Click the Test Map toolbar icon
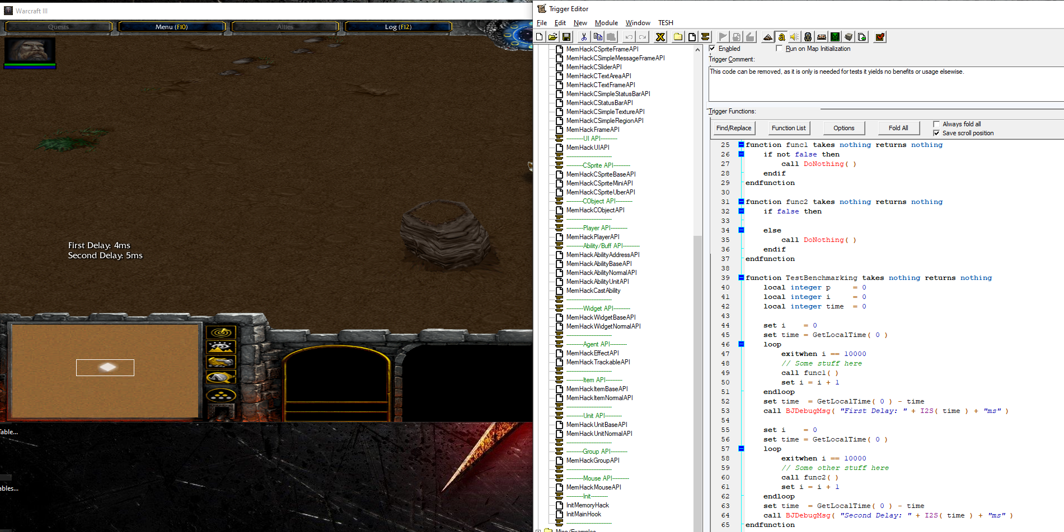The height and width of the screenshot is (532, 1064). click(880, 37)
